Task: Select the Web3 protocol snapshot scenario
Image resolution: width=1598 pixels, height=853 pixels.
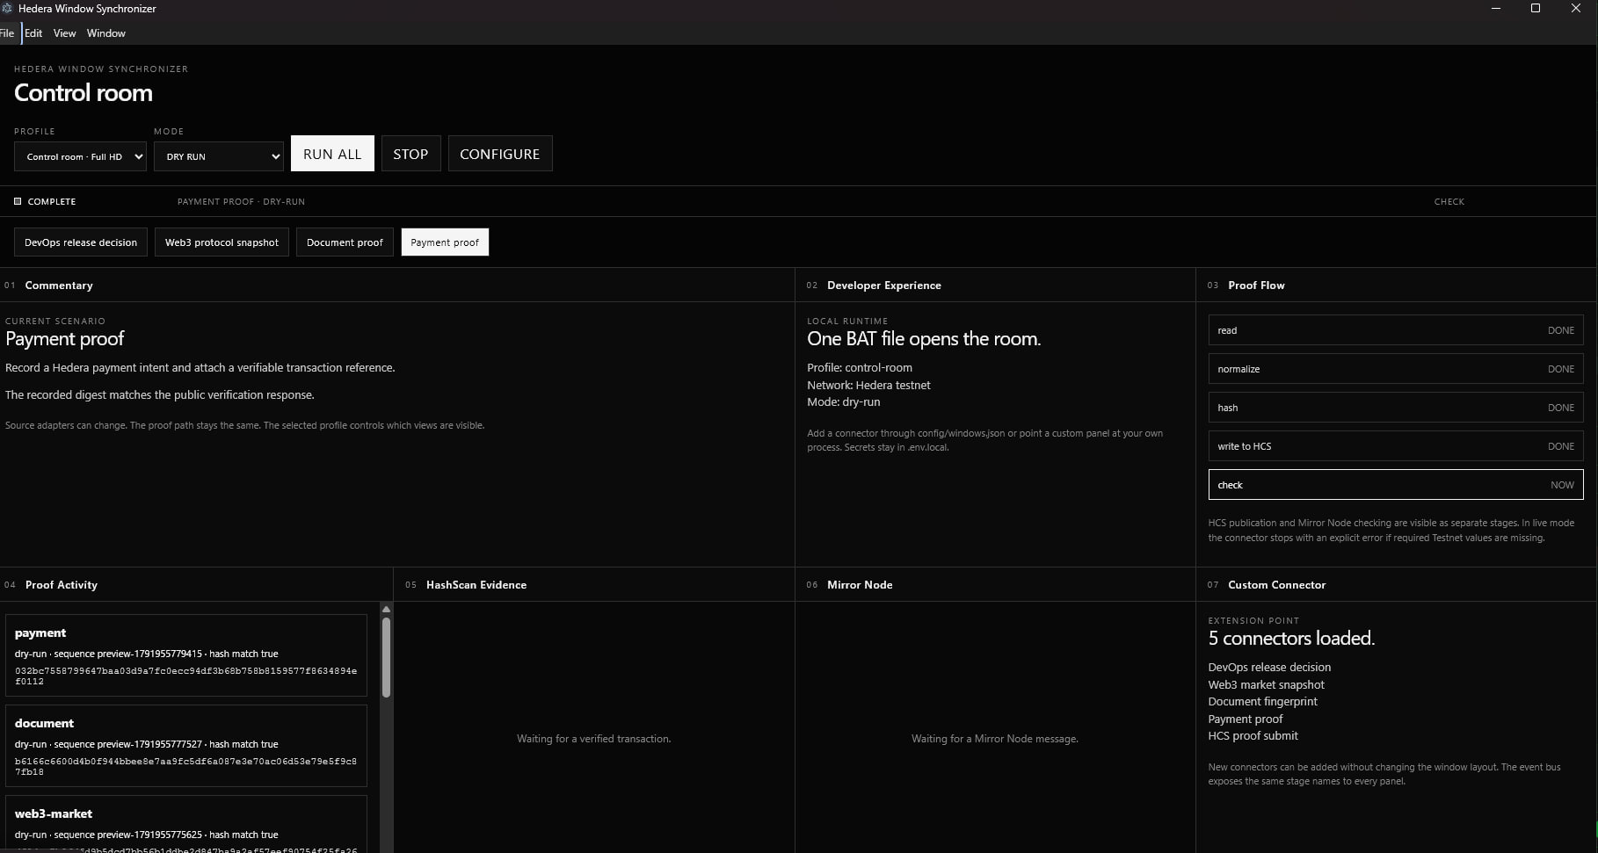Action: (x=222, y=242)
